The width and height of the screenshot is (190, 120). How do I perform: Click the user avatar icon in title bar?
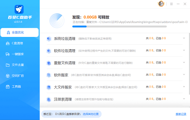[x=161, y=4]
